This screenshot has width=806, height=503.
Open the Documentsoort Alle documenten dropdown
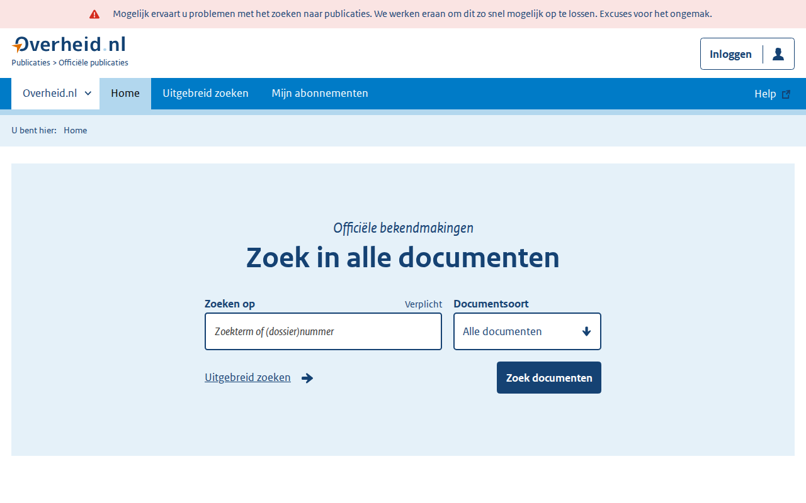click(x=527, y=331)
